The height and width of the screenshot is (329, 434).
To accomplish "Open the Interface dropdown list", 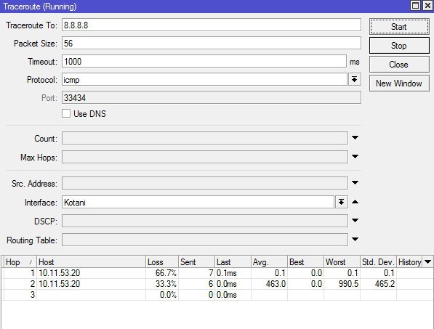I will (x=341, y=202).
